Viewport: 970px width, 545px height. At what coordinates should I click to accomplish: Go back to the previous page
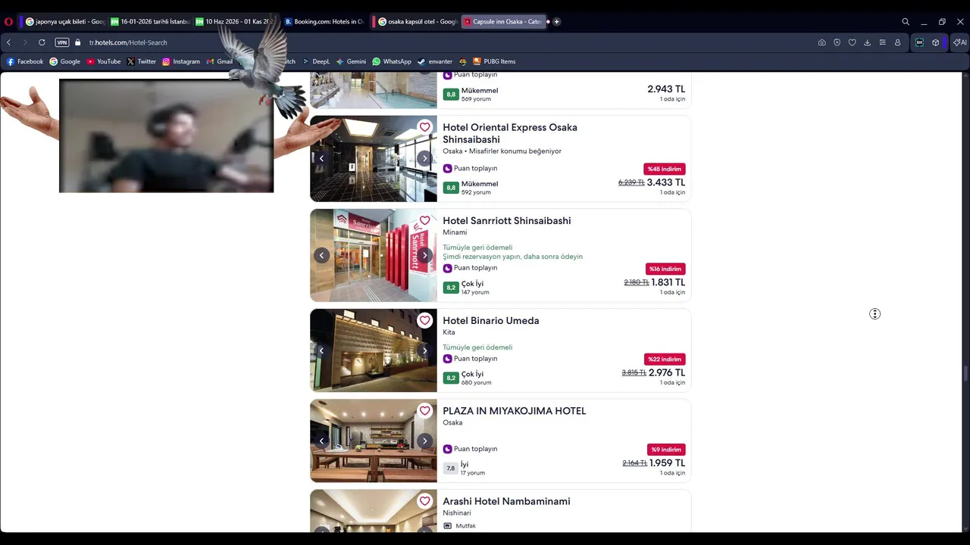coord(9,42)
